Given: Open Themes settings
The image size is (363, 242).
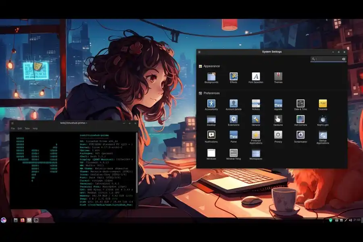Looking at the screenshot, I should (278, 77).
